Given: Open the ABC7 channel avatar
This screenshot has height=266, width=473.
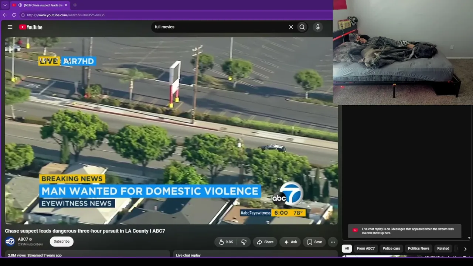Looking at the screenshot, I should coord(10,242).
